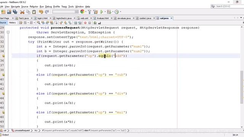This screenshot has width=244, height=137.
Task: Click the hint lightbulb beside the "div" line
Action: 3,94
